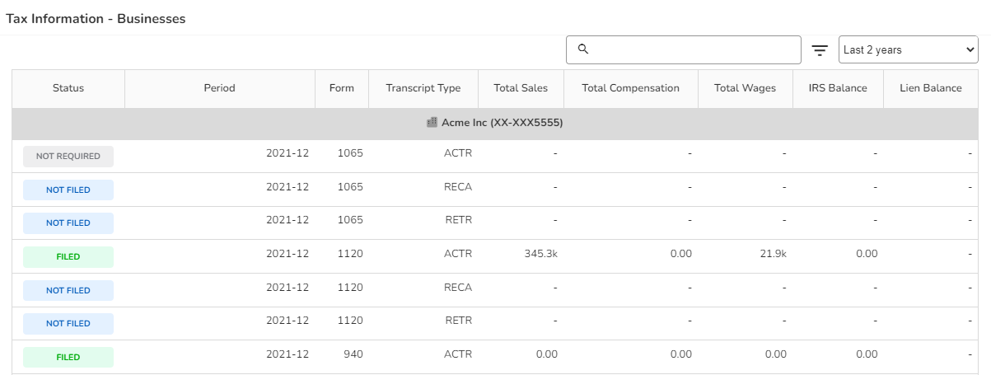The width and height of the screenshot is (991, 375).
Task: Select the 345.3k Total Sales cell
Action: pyautogui.click(x=540, y=254)
